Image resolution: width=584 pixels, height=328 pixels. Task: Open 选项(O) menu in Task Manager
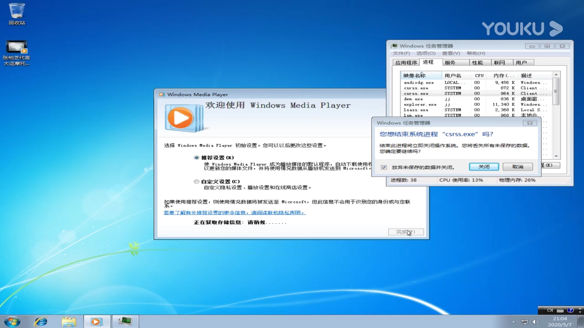(426, 53)
